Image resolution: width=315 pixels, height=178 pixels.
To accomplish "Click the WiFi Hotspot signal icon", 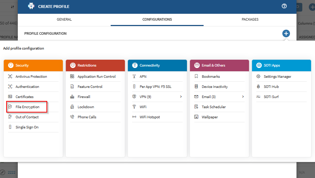I will coord(134,117).
